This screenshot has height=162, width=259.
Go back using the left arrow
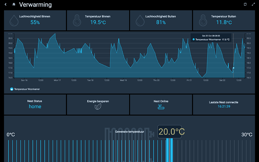(6, 5)
